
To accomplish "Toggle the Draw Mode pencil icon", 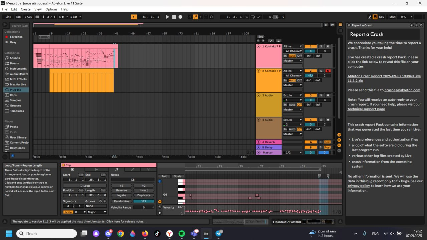I will [370, 17].
